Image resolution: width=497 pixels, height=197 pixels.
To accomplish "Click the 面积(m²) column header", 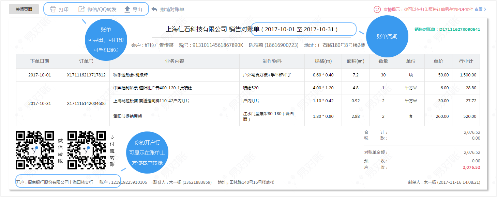I will point(356,61).
